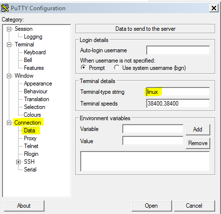This screenshot has width=221, height=214.
Task: Collapse the Window tree node
Action: (9, 76)
